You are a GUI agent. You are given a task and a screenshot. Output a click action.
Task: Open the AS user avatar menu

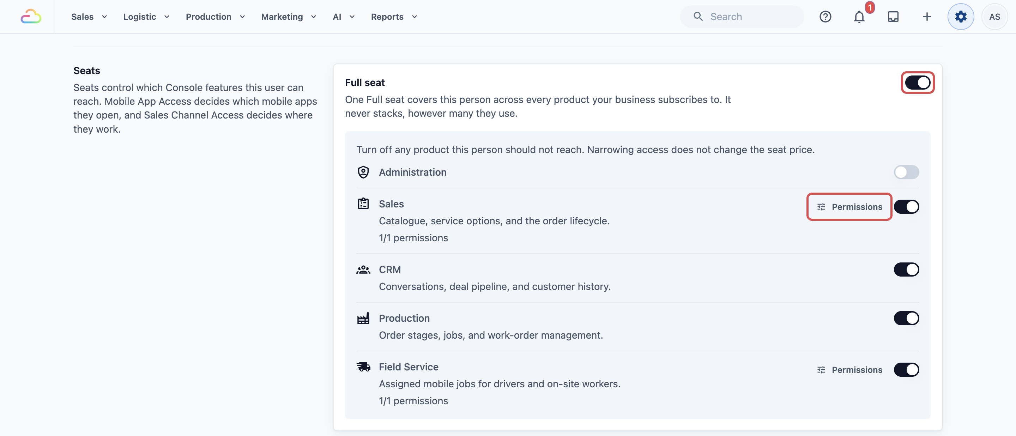click(994, 17)
